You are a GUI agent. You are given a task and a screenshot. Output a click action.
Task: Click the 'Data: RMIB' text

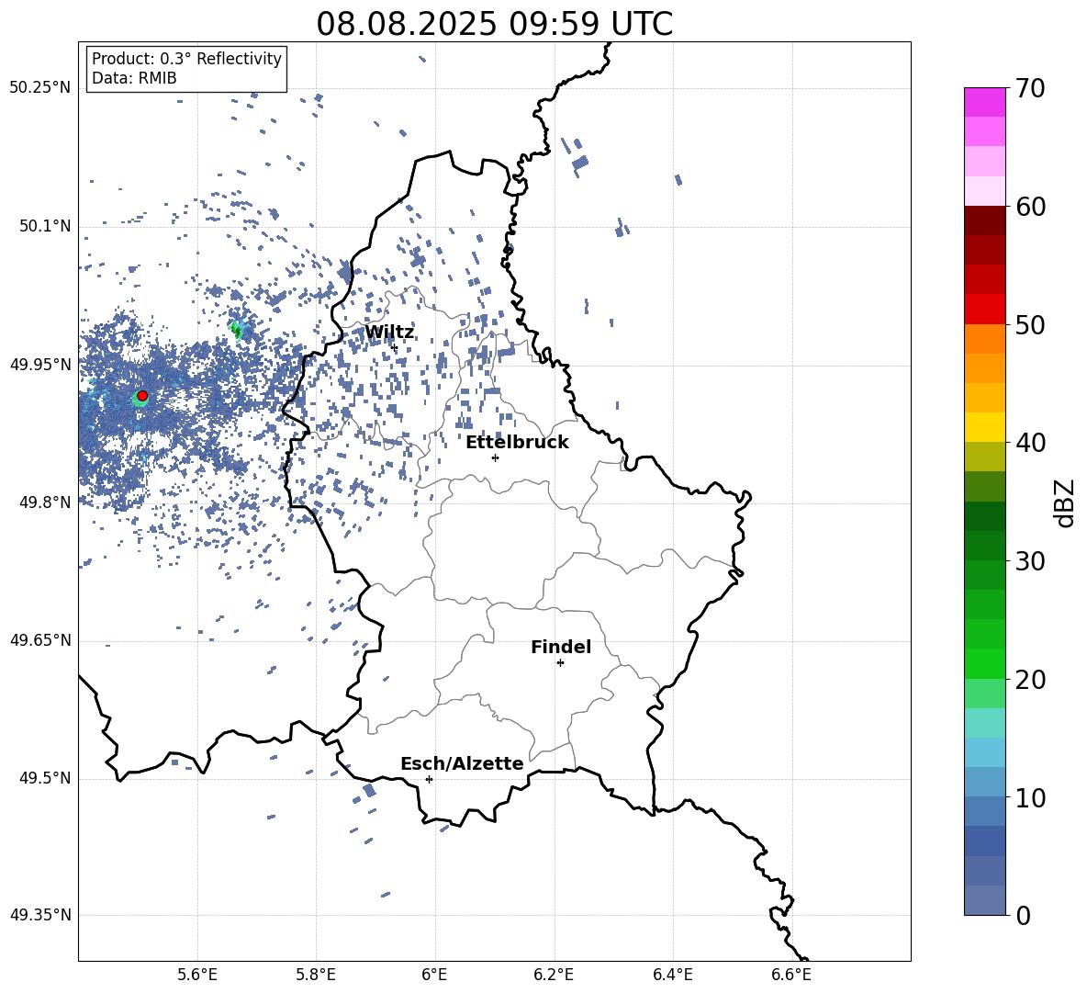point(134,78)
